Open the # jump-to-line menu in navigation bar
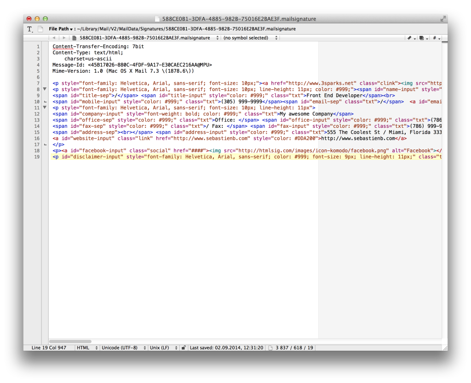 [436, 38]
